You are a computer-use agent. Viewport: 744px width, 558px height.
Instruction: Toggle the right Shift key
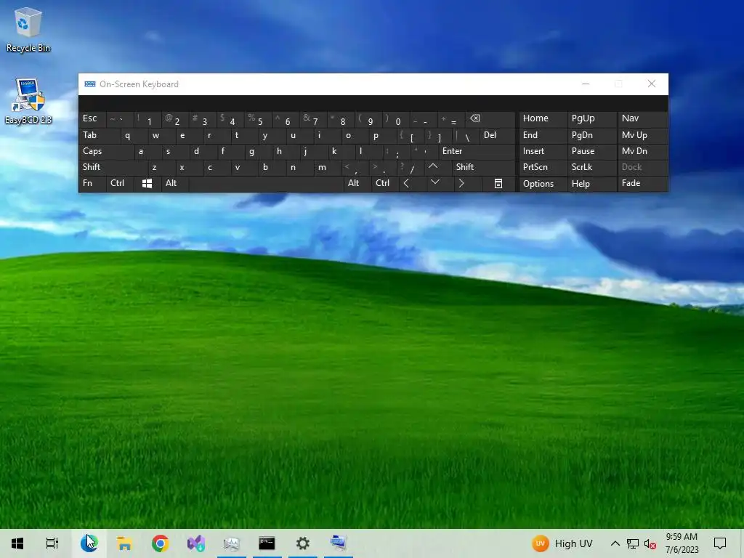point(484,167)
